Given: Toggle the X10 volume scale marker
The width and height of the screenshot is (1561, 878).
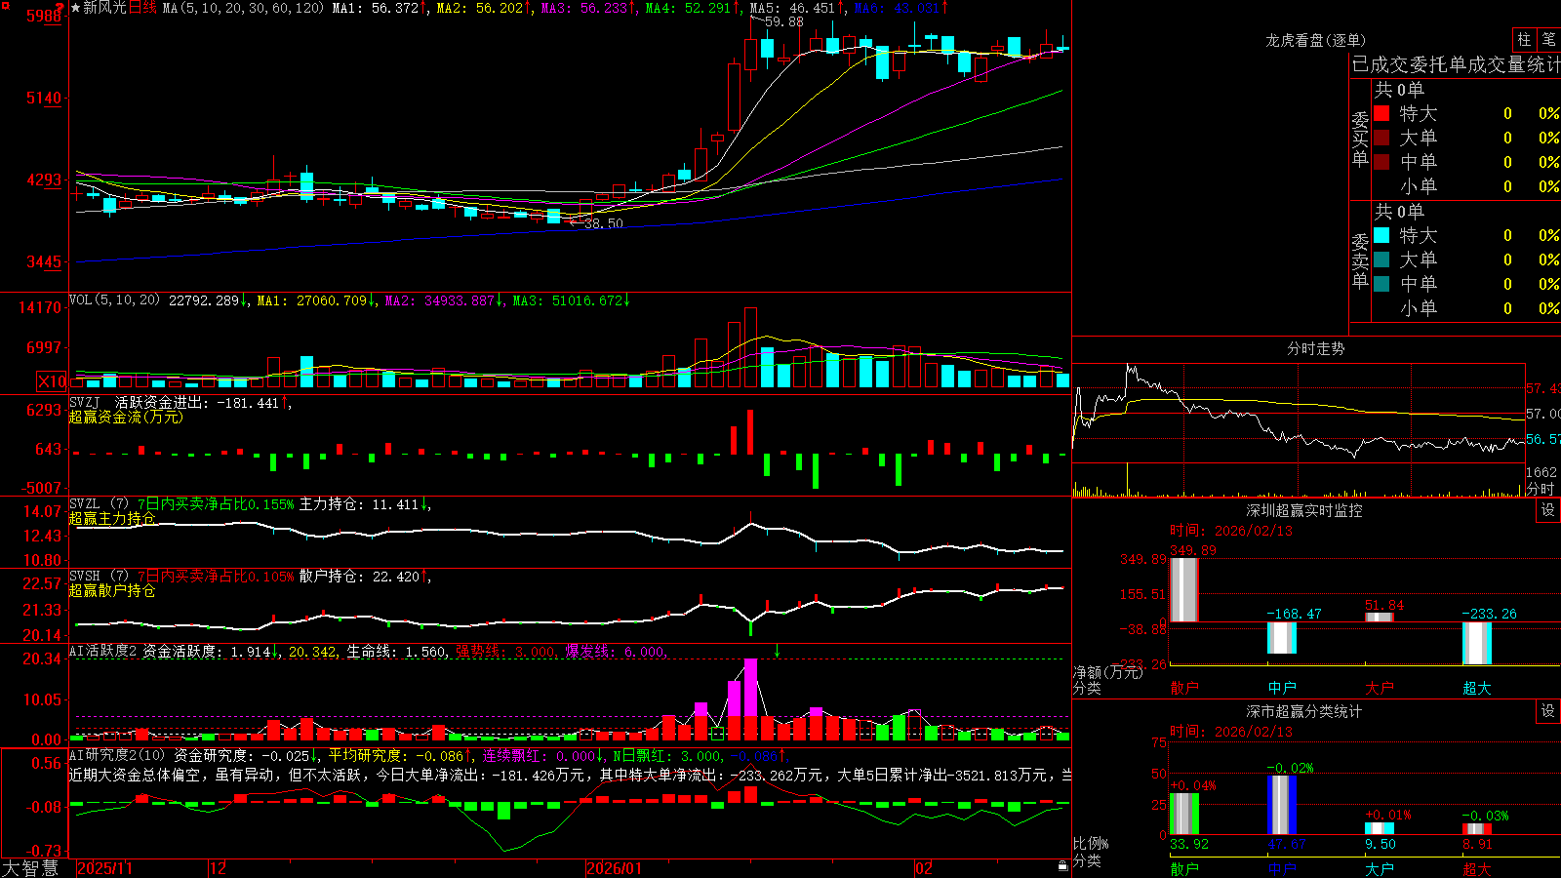Looking at the screenshot, I should 52,381.
